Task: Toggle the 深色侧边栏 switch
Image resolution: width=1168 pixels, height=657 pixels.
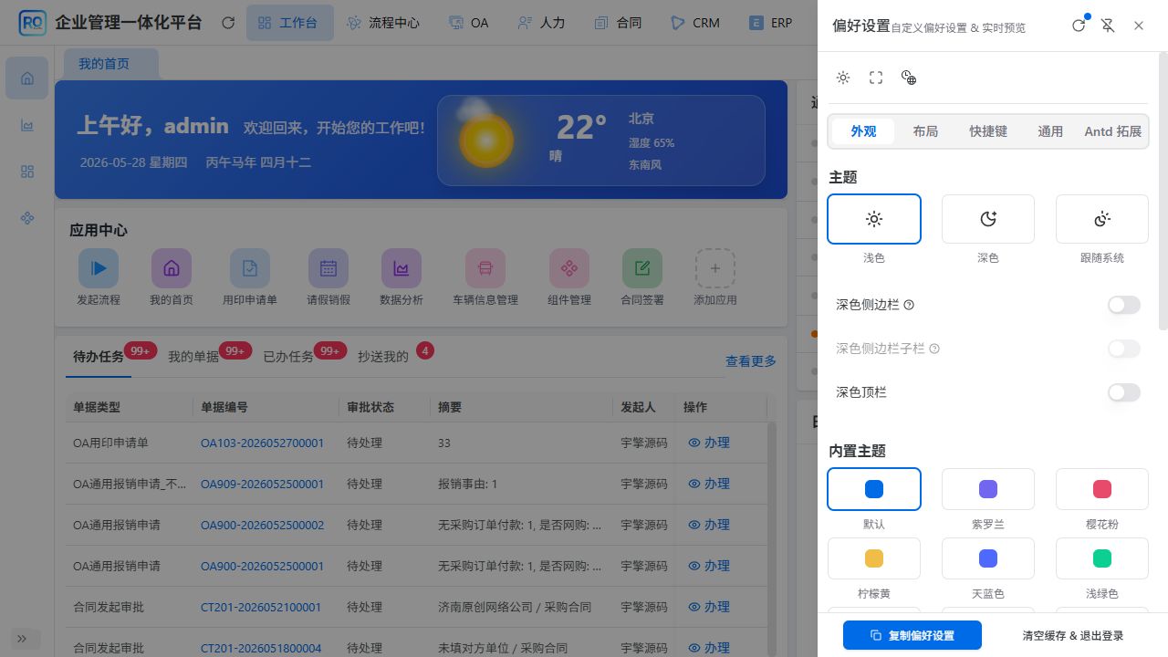Action: coord(1124,305)
